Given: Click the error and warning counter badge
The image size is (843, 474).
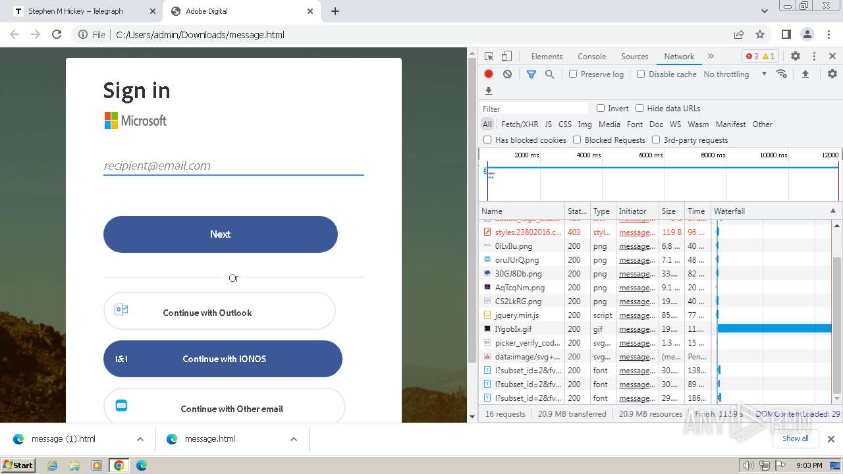Looking at the screenshot, I should 761,57.
